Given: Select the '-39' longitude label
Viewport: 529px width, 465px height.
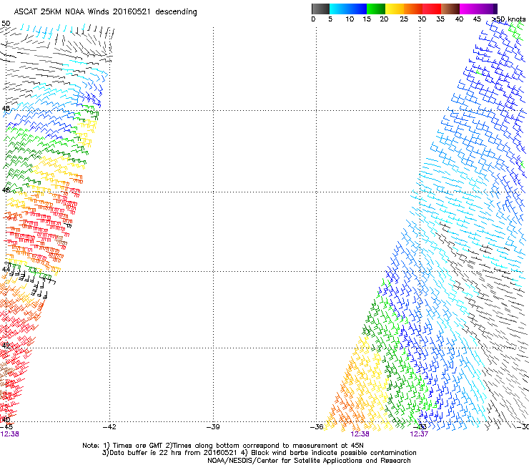Looking at the screenshot, I should [x=213, y=427].
